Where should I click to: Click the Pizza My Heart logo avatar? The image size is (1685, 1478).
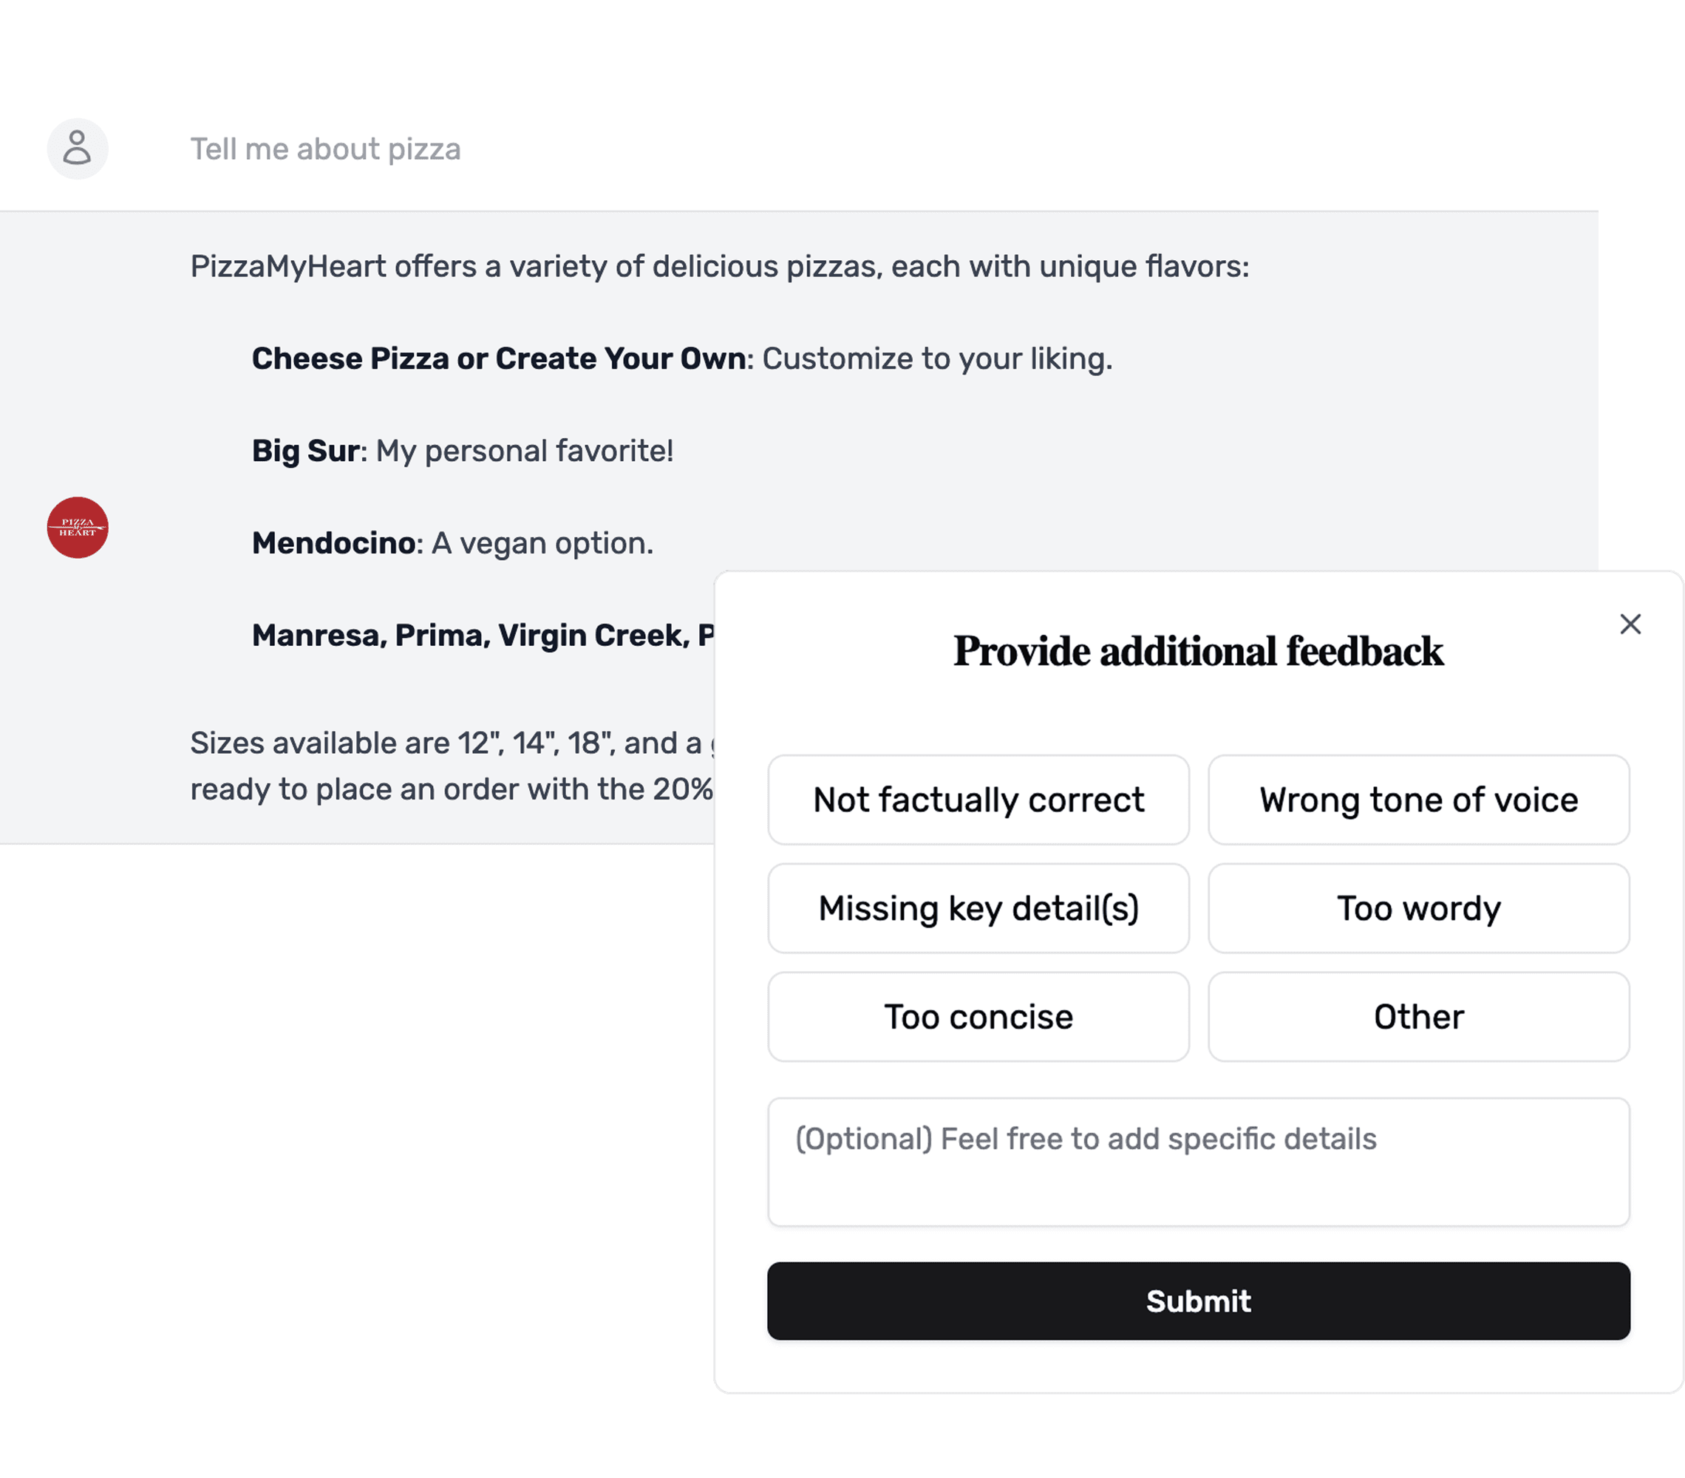point(78,528)
